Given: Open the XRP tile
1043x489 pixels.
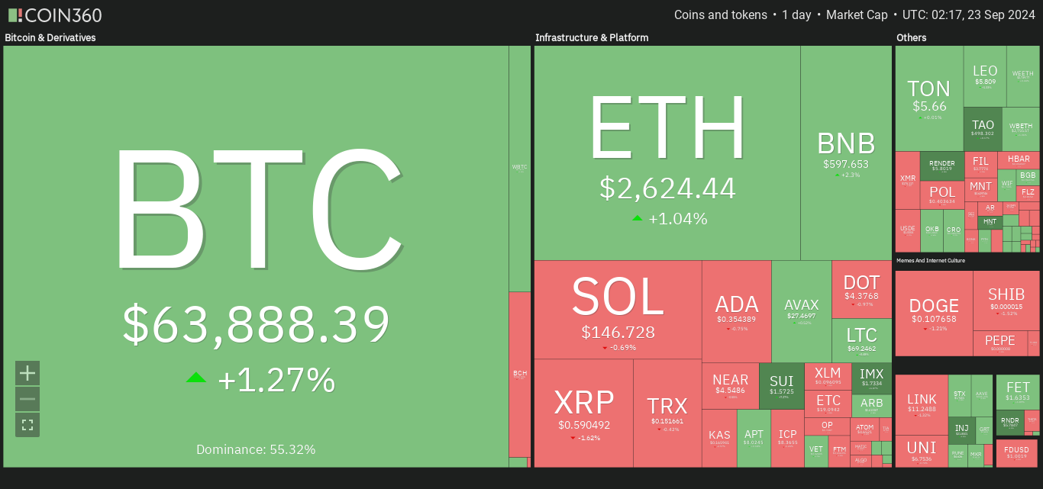Looking at the screenshot, I should 583,412.
